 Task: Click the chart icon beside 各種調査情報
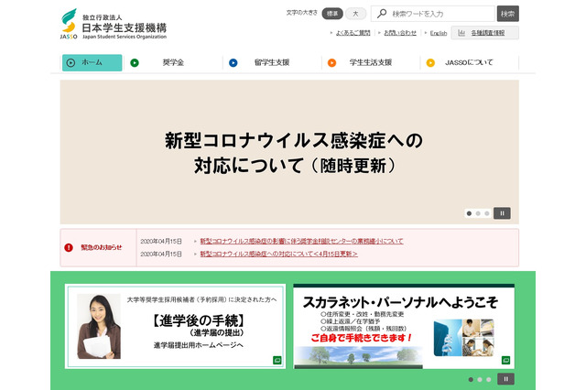coord(461,33)
